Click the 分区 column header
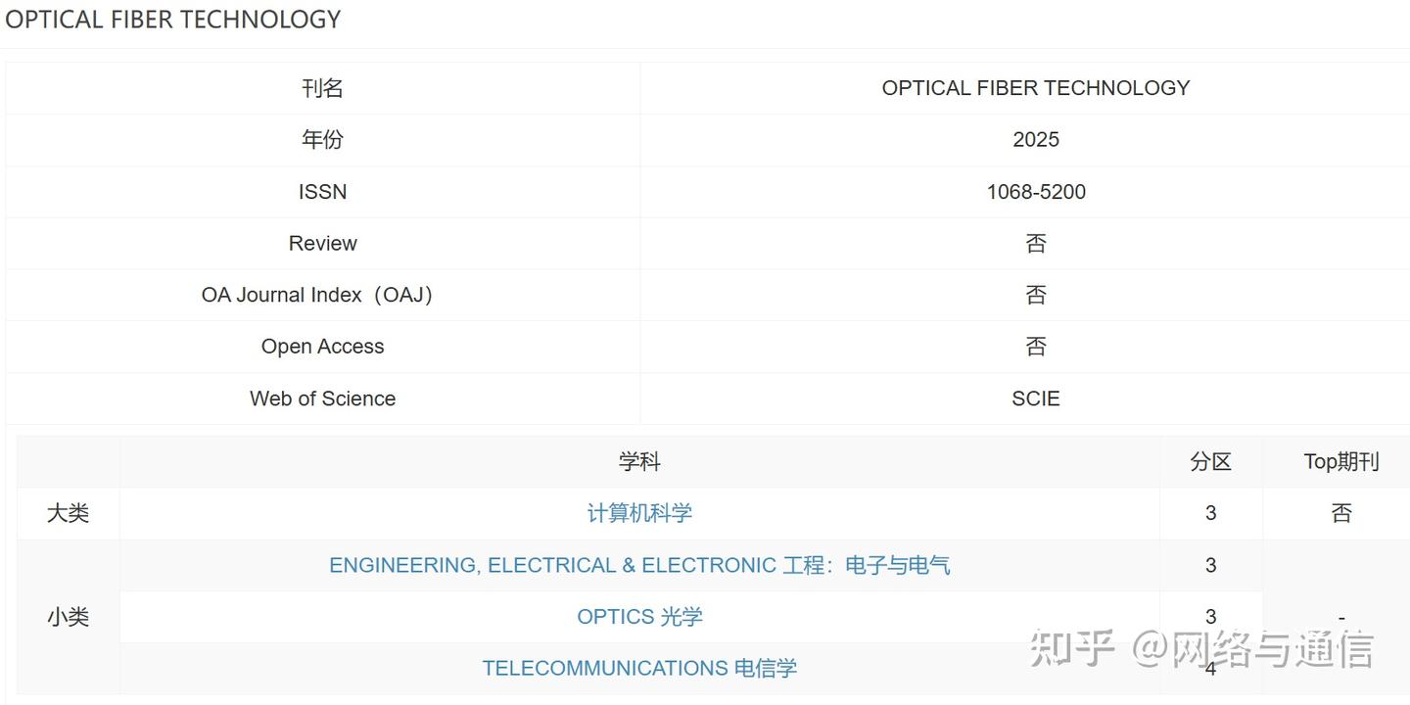Screen dimensions: 1410x705 click(x=1211, y=462)
